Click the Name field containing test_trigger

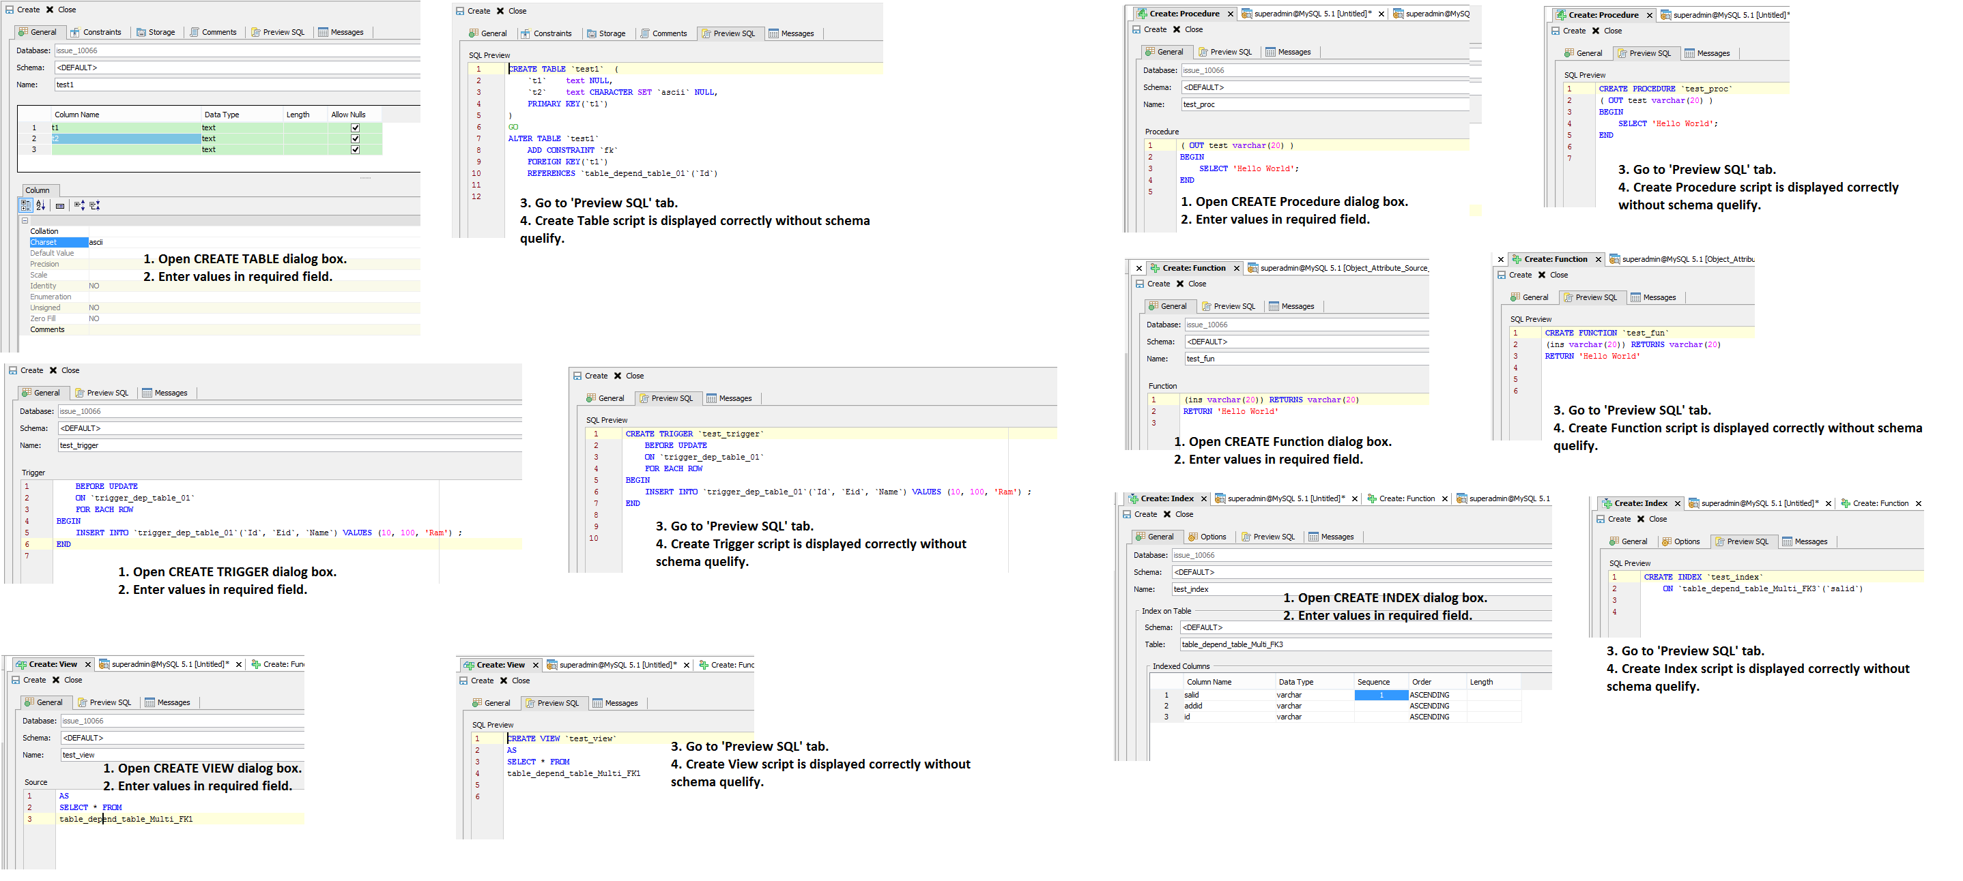click(x=289, y=445)
